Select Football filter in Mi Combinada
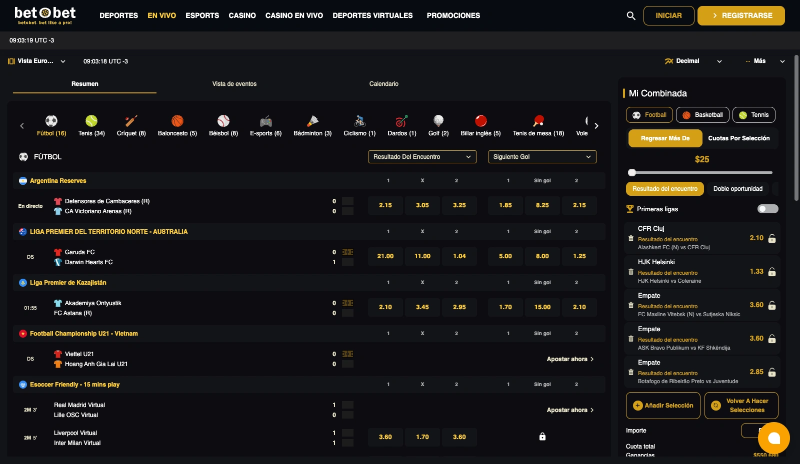The height and width of the screenshot is (464, 800). pyautogui.click(x=649, y=115)
